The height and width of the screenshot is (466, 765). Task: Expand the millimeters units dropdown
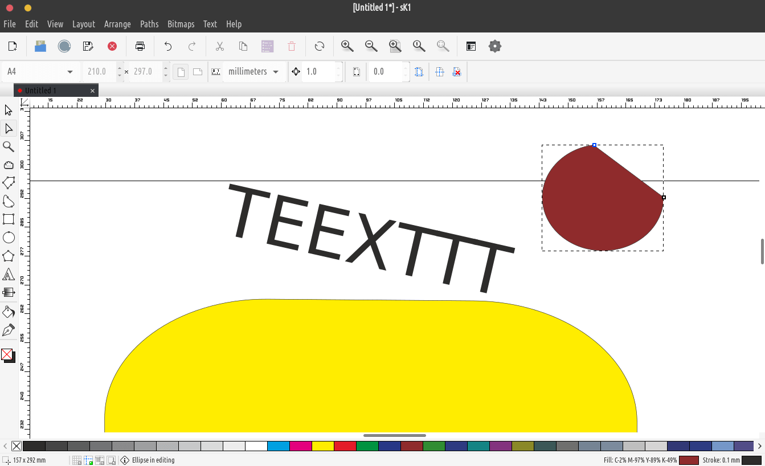pos(253,72)
